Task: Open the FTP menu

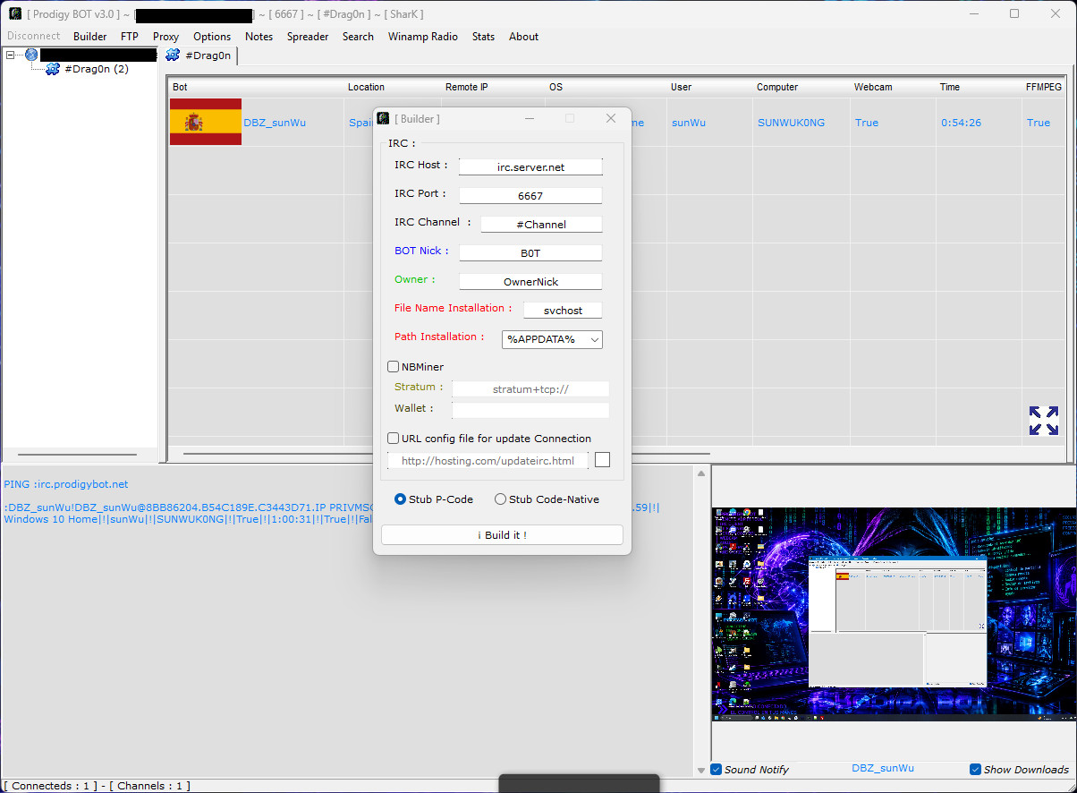Action: point(130,37)
